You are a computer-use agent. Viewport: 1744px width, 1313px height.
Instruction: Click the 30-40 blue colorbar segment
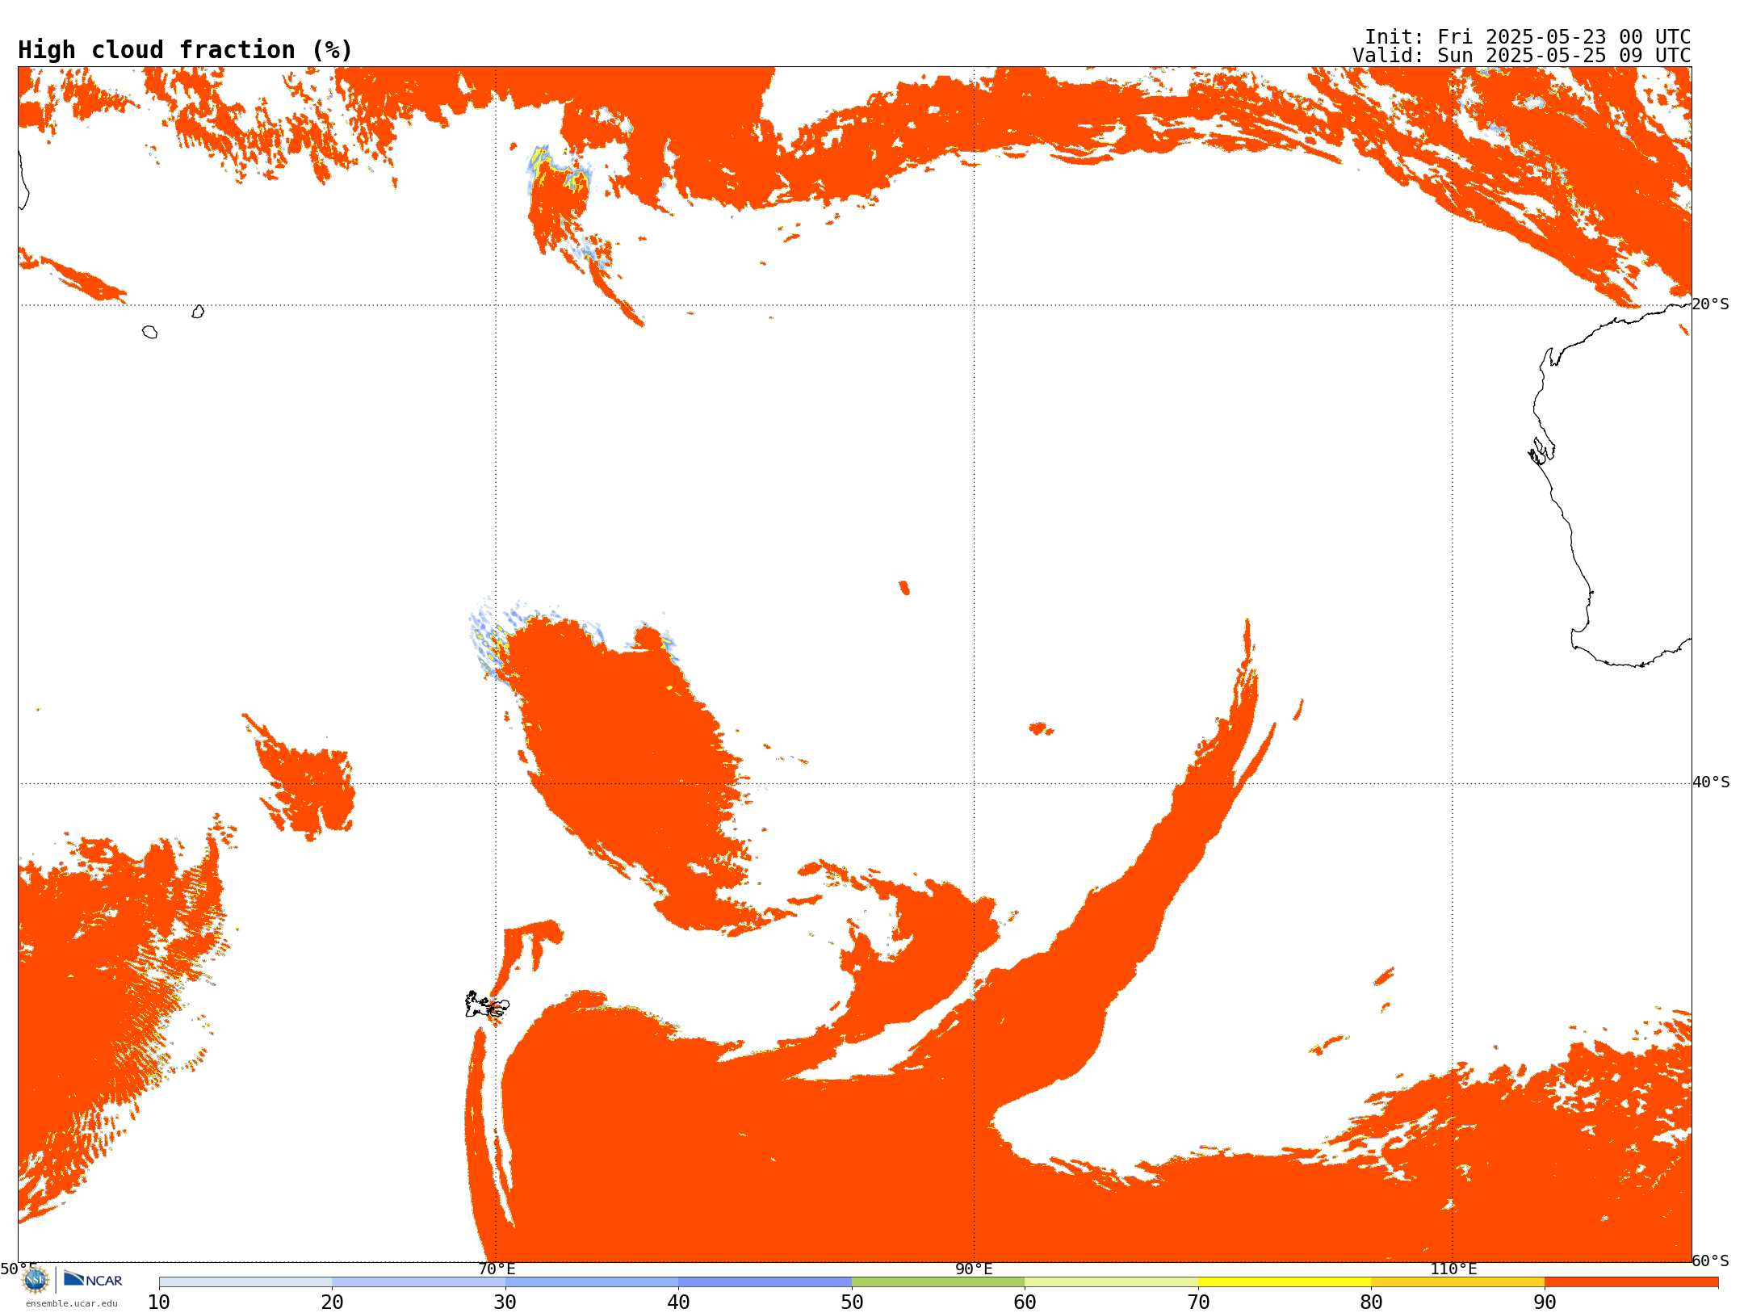click(x=592, y=1282)
